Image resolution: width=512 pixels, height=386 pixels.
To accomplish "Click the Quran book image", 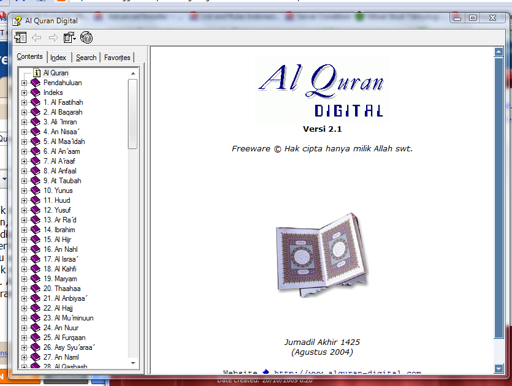I will coord(322,255).
